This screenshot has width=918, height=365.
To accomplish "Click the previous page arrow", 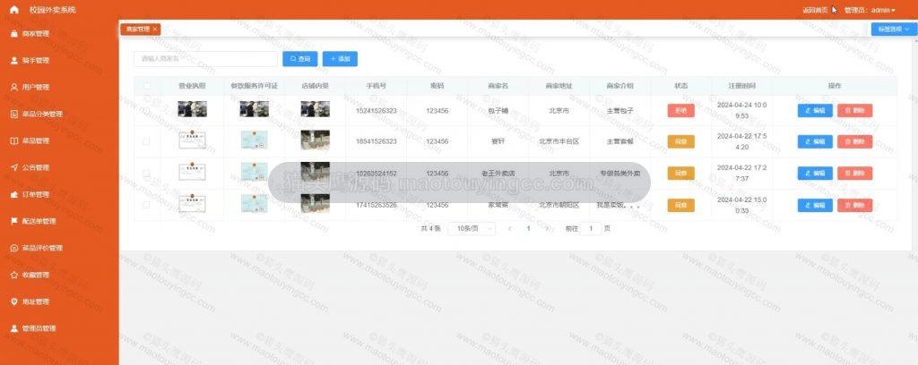I will click(x=510, y=229).
